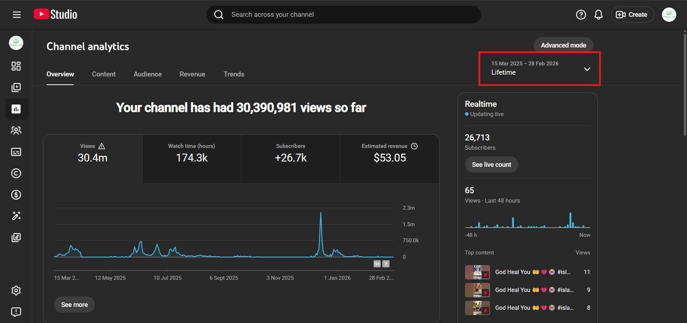This screenshot has width=687, height=323.
Task: Click the search across your channel field
Action: click(344, 15)
